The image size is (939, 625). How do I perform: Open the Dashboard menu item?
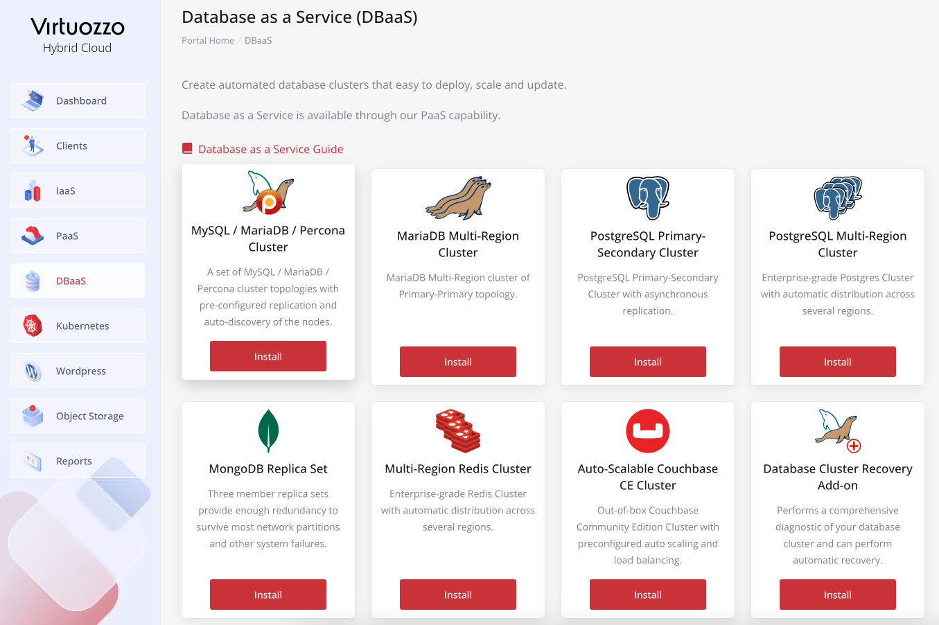point(77,100)
